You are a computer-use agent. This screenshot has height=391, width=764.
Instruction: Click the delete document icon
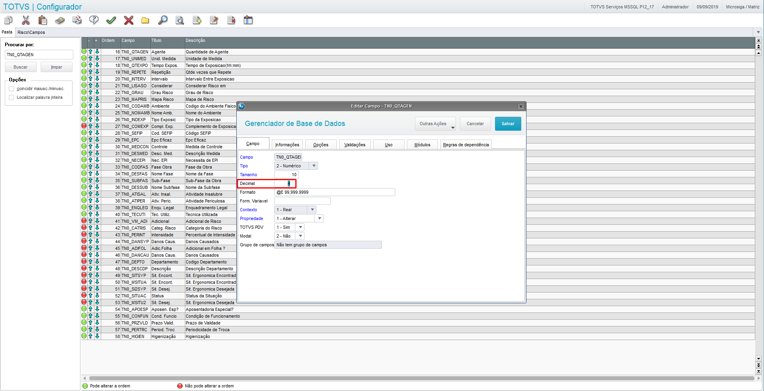[231, 20]
